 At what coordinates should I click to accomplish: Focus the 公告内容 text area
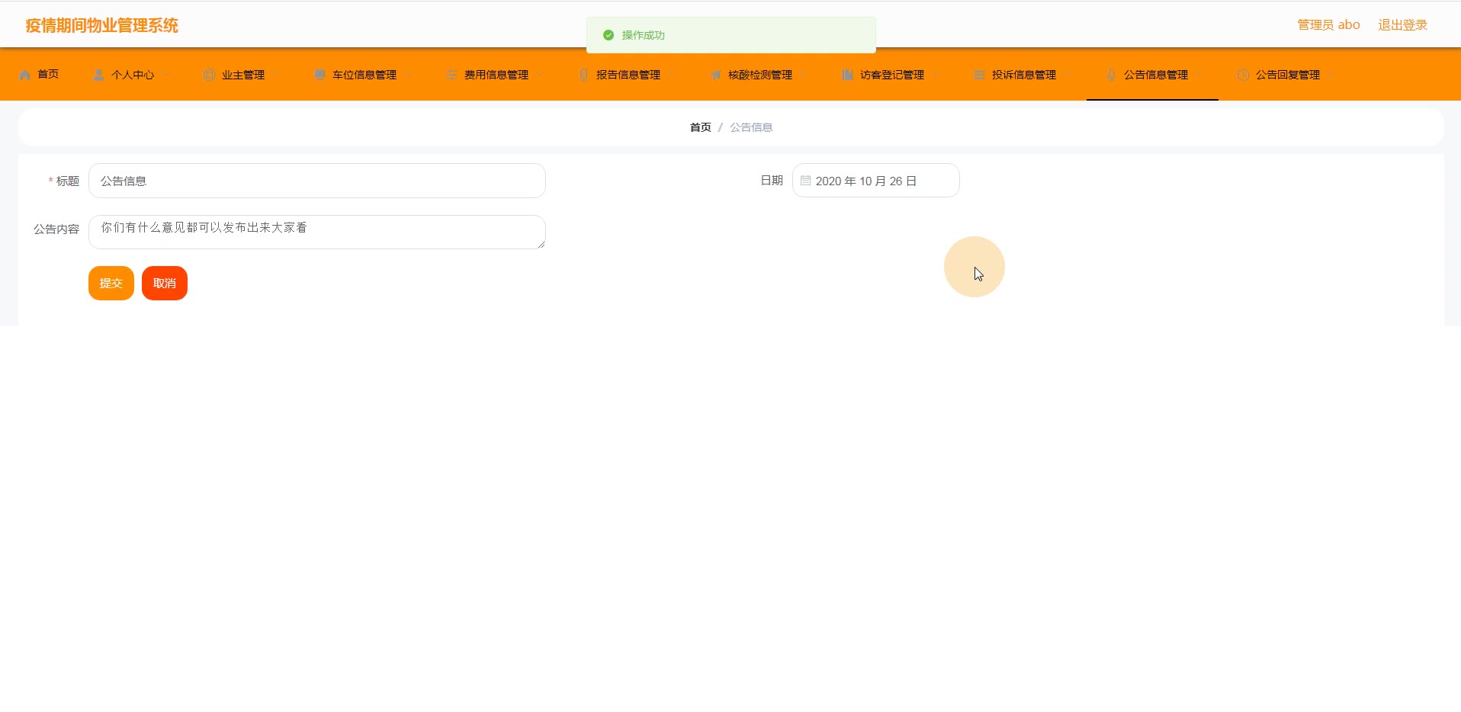pos(317,232)
